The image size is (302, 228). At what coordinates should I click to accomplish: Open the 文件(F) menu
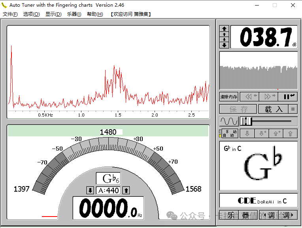[10, 14]
